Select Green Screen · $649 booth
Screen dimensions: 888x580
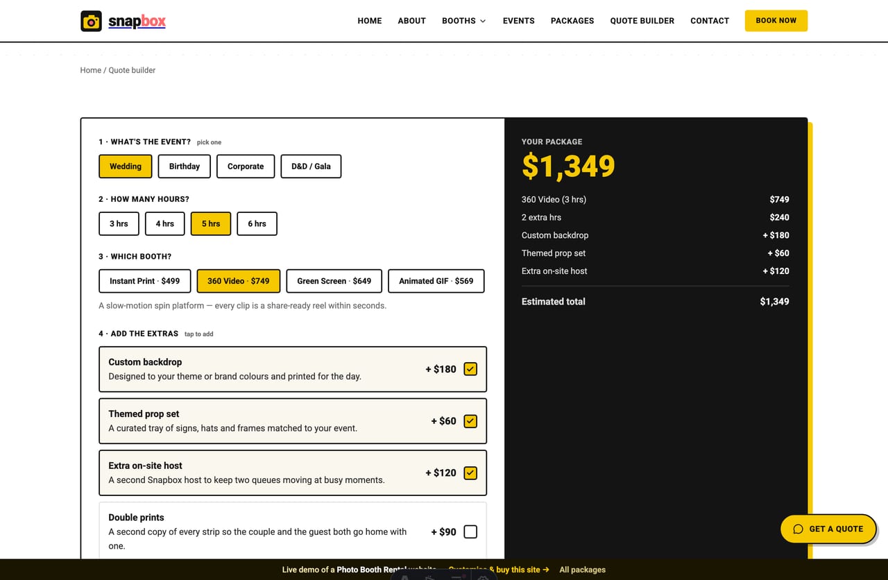coord(334,281)
